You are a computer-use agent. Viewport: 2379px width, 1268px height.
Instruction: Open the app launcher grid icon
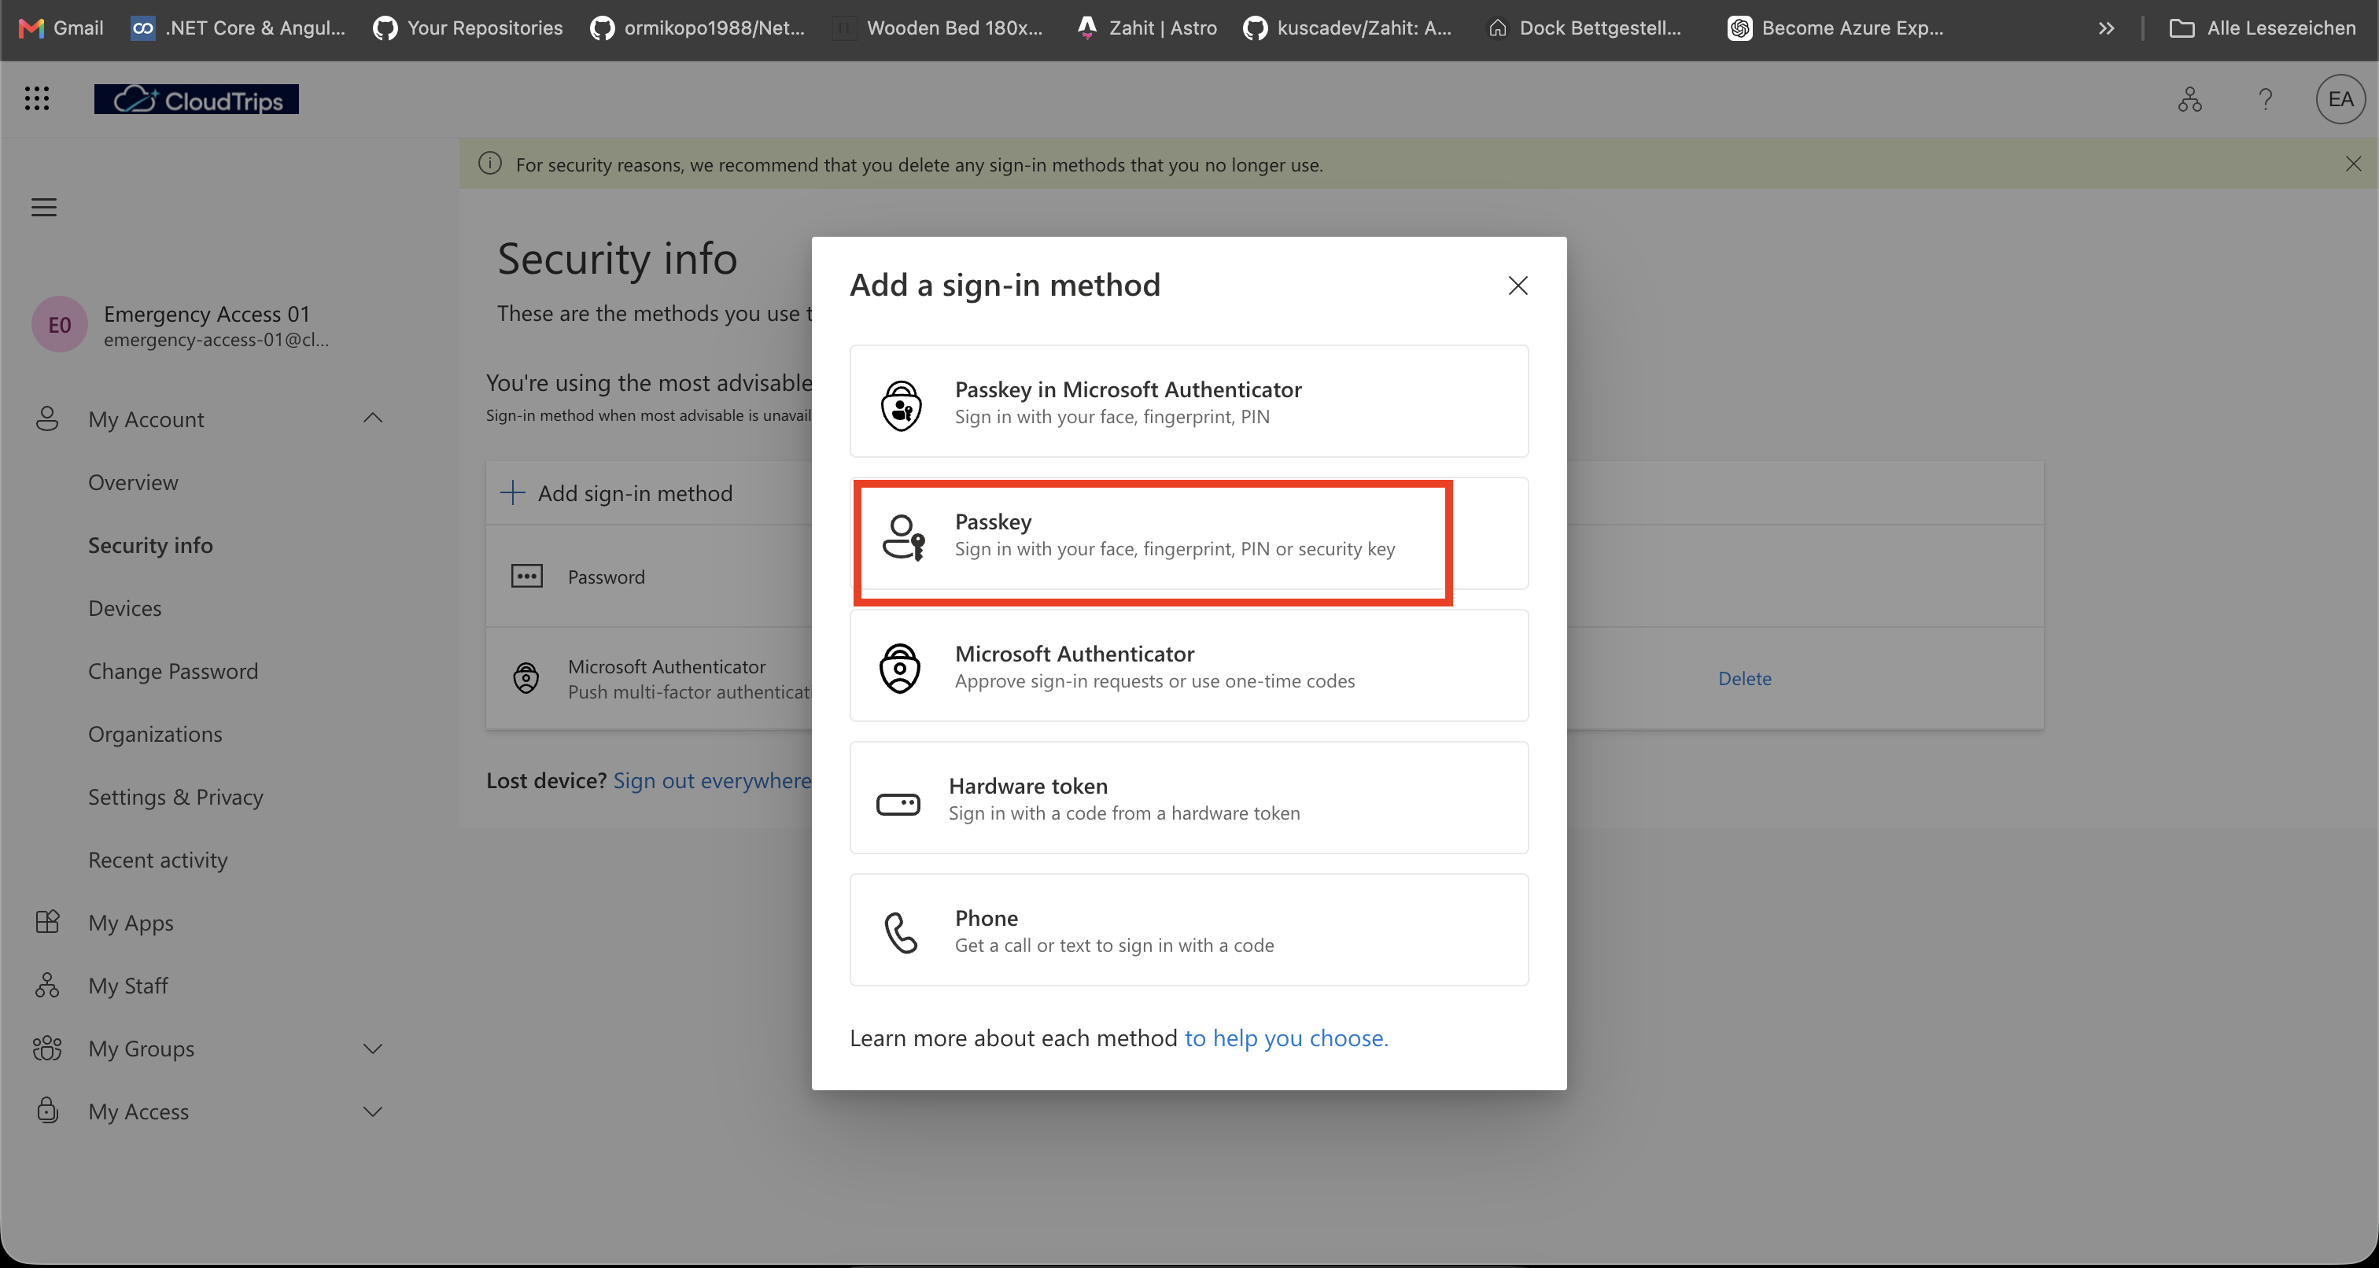pyautogui.click(x=37, y=99)
